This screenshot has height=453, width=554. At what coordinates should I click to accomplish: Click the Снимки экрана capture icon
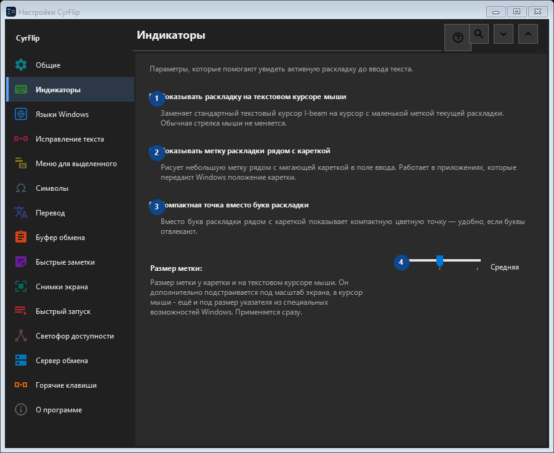[x=21, y=287]
